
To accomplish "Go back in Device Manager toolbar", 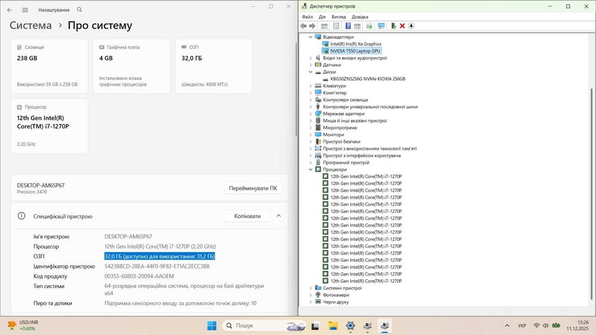I will 303,26.
